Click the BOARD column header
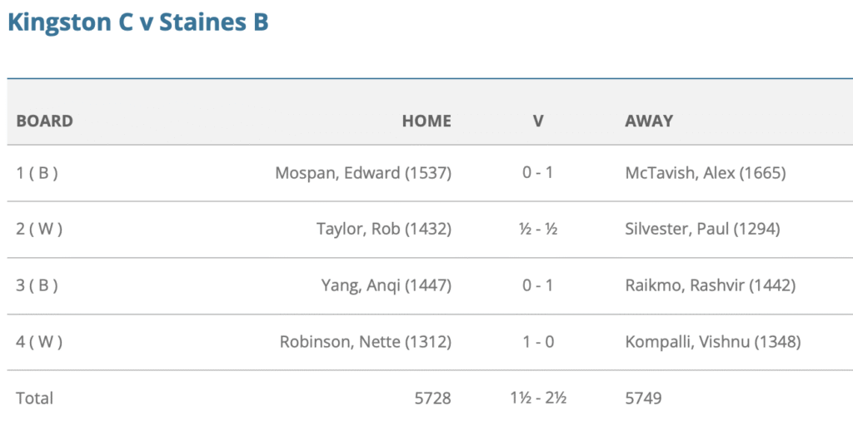This screenshot has height=426, width=853. (45, 121)
